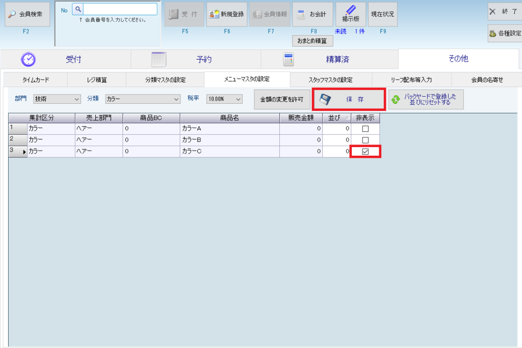Open the 税率 dropdown showing 10.00%
This screenshot has width=522, height=348.
pos(224,99)
